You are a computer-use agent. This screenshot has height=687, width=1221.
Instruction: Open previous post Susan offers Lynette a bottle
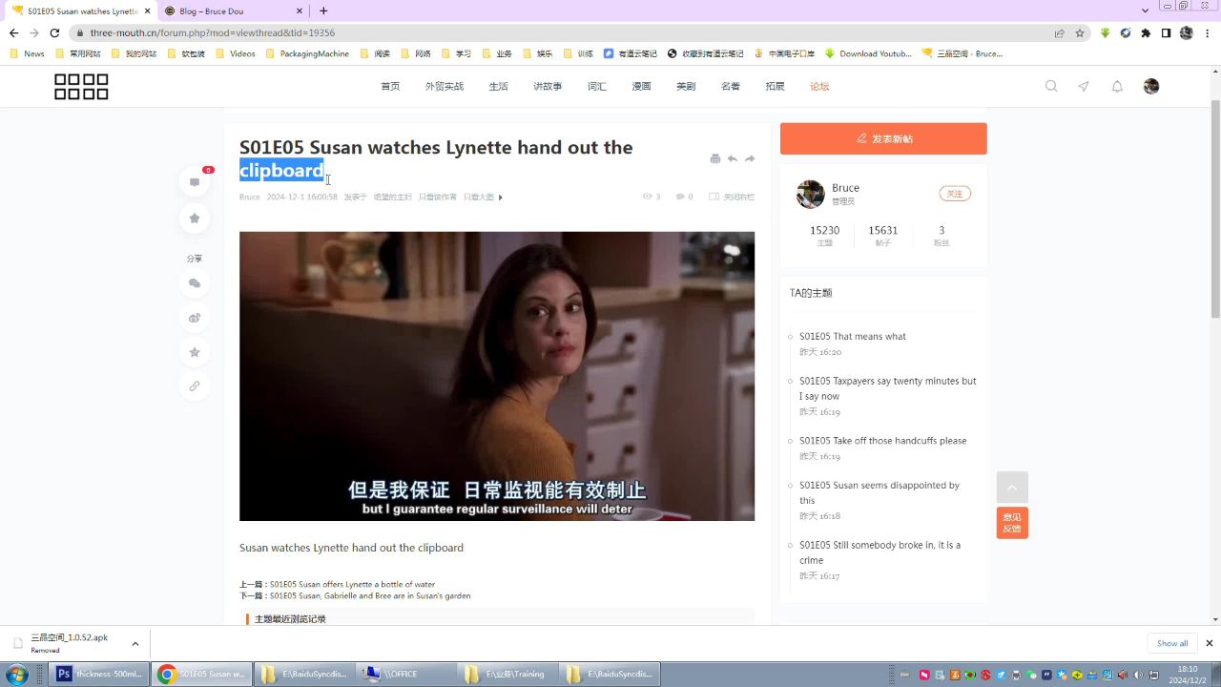[x=352, y=584]
